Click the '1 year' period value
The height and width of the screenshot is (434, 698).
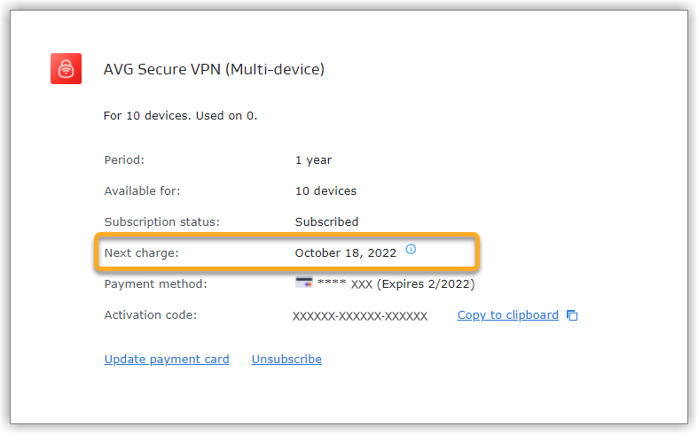[x=313, y=160]
